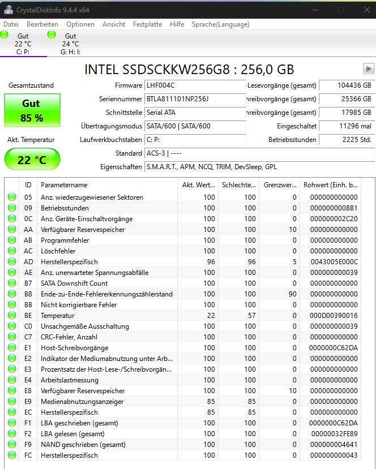Click status icon for Host-Schreibvorgänge row
This screenshot has width=376, height=469.
(12, 348)
